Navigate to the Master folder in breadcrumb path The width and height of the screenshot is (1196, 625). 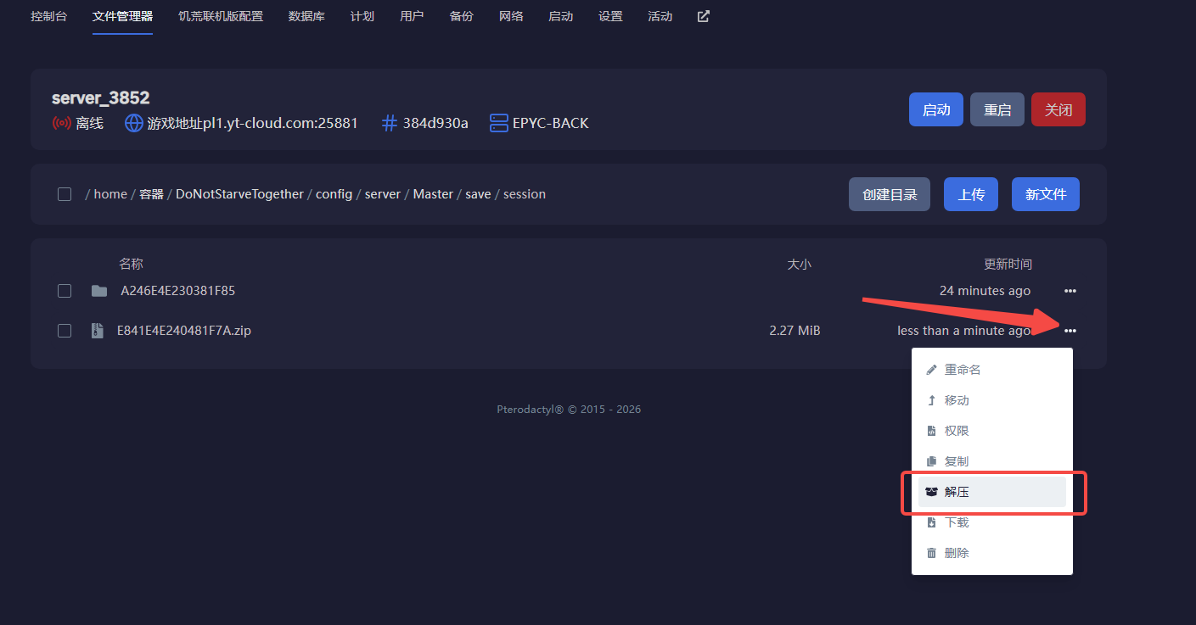pyautogui.click(x=433, y=194)
